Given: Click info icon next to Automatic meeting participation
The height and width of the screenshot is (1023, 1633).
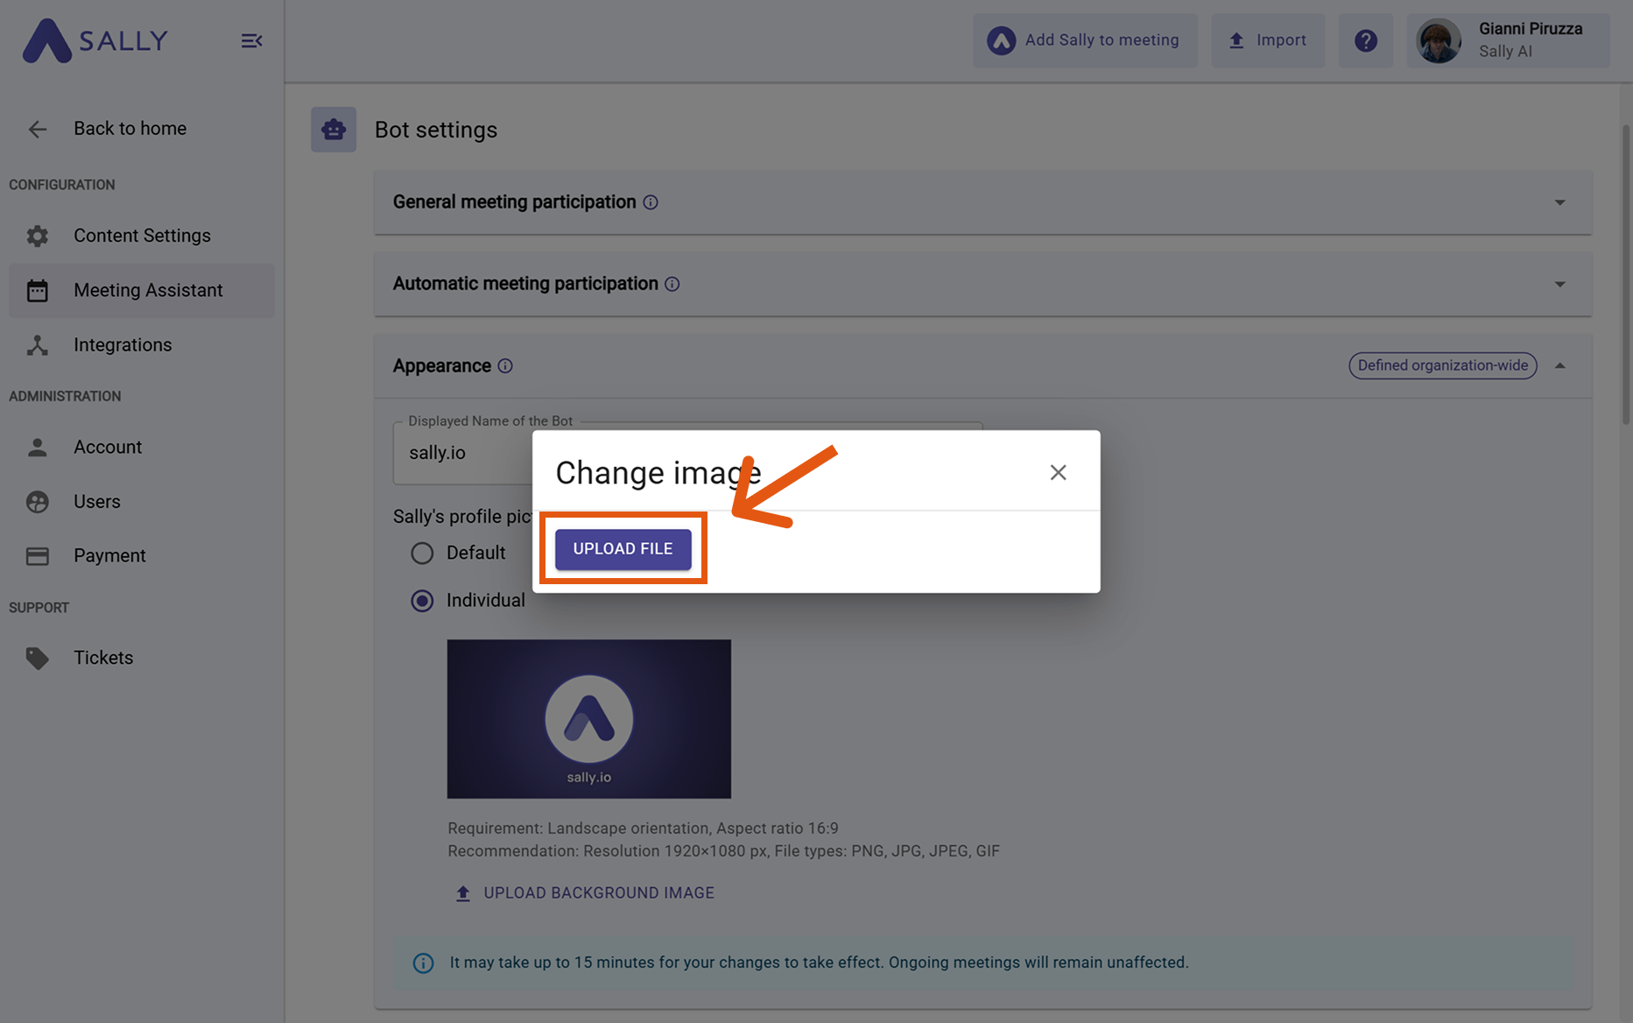Looking at the screenshot, I should coord(672,284).
